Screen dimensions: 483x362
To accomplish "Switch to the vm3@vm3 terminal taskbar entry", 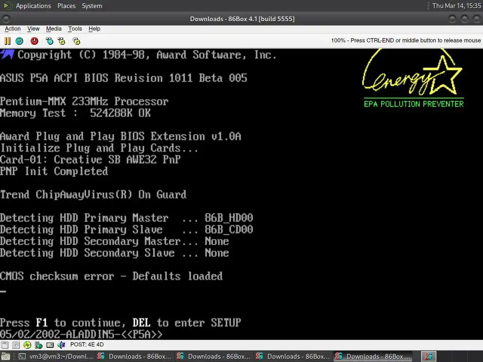I will [56, 356].
